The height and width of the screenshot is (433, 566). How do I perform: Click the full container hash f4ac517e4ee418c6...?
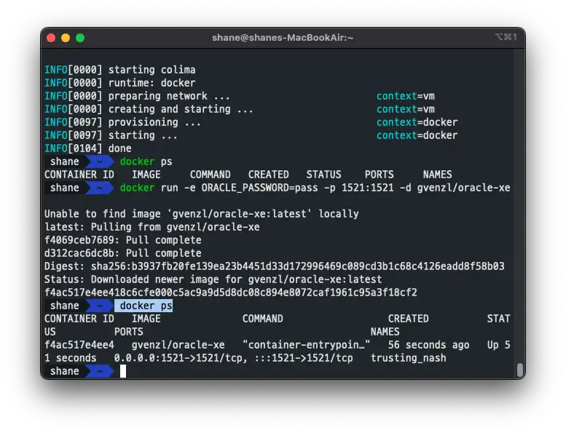tap(231, 293)
